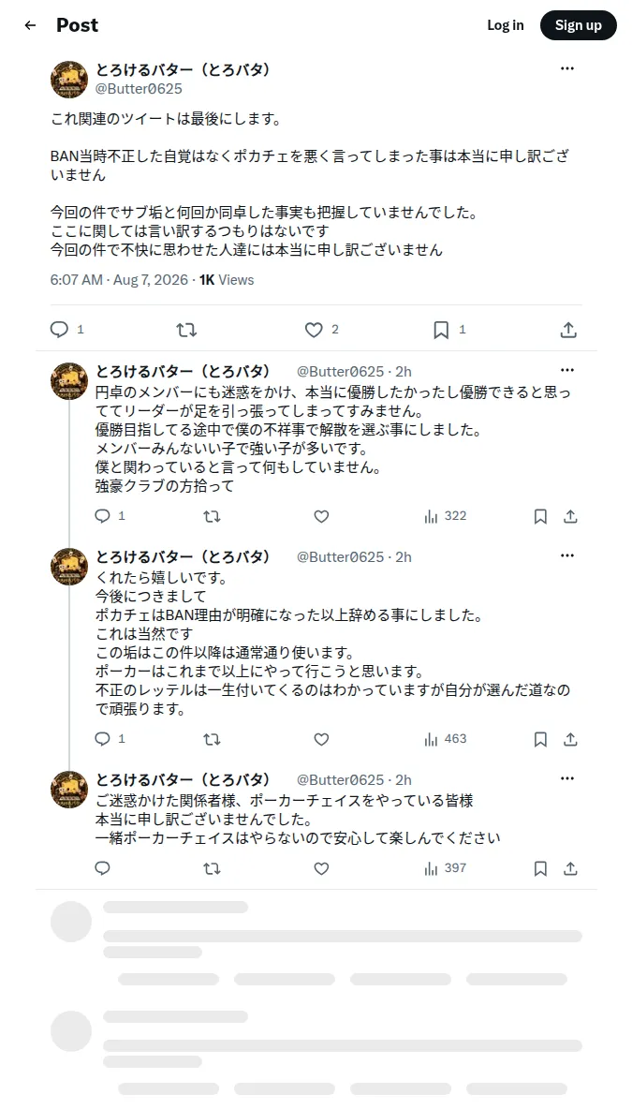View analytics of the 322-views reply
The image size is (632, 1109).
(446, 516)
